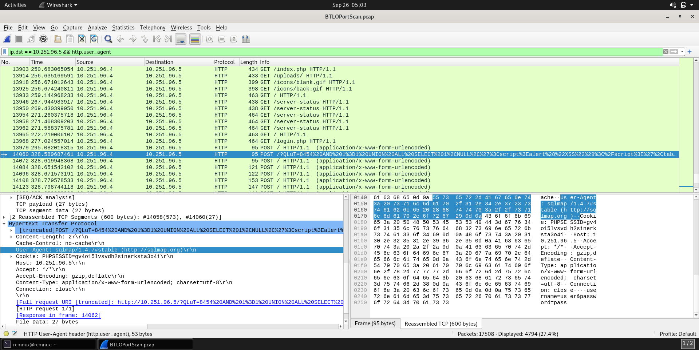699x350 pixels.
Task: Expand the Cookie header field
Action: [11, 257]
